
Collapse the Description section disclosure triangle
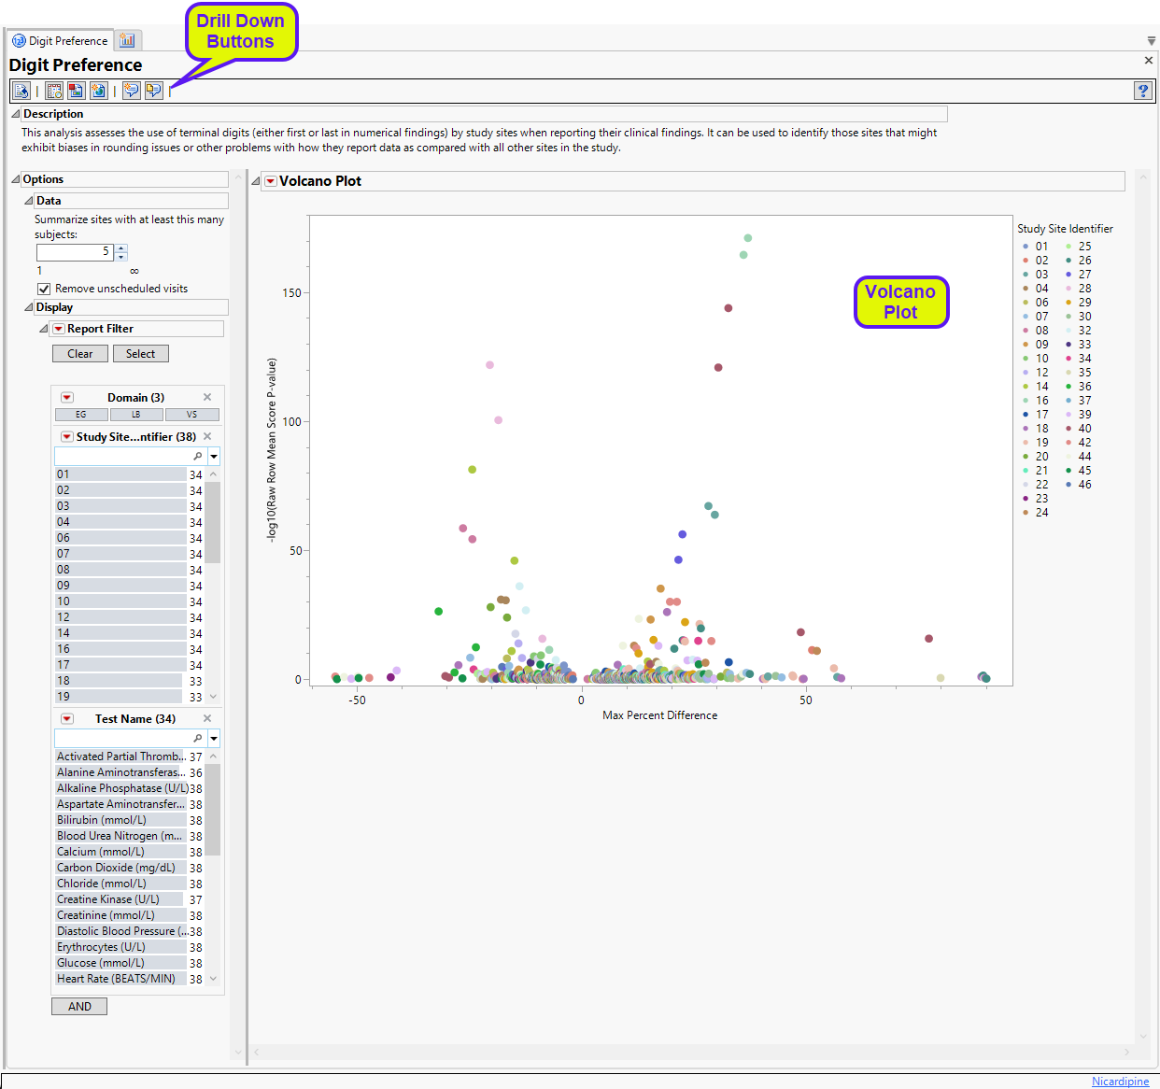point(16,114)
